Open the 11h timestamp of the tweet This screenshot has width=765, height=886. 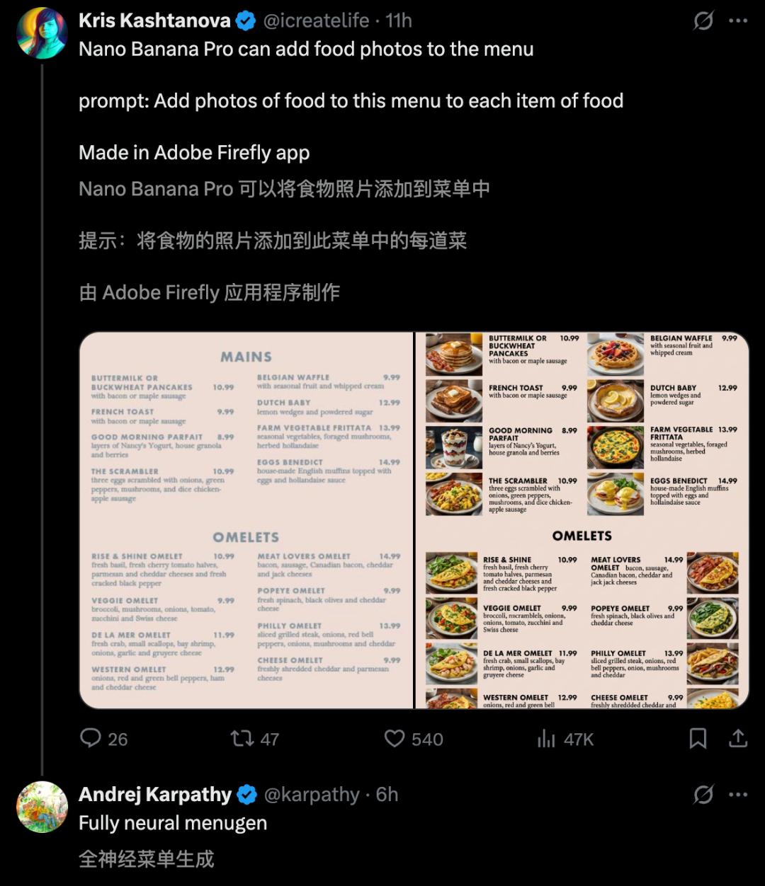399,21
